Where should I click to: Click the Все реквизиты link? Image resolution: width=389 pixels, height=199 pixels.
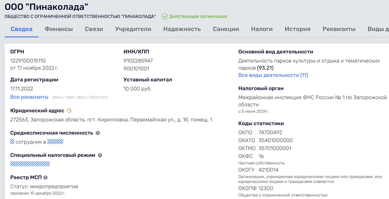29,97
